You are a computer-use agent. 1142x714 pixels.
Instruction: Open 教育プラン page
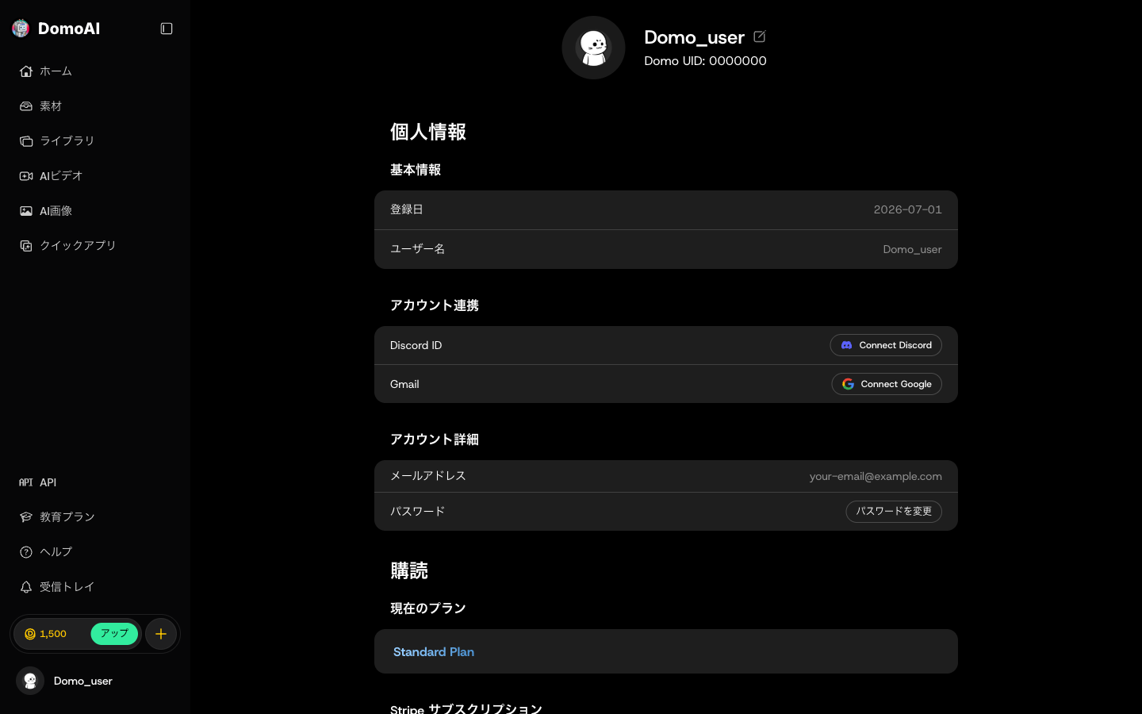click(x=67, y=517)
